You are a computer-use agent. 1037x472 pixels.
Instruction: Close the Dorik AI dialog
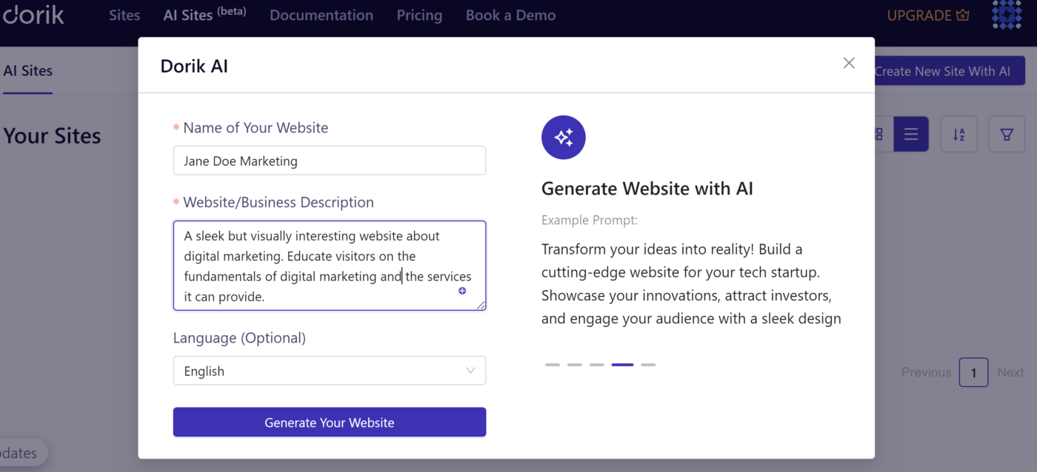point(849,63)
